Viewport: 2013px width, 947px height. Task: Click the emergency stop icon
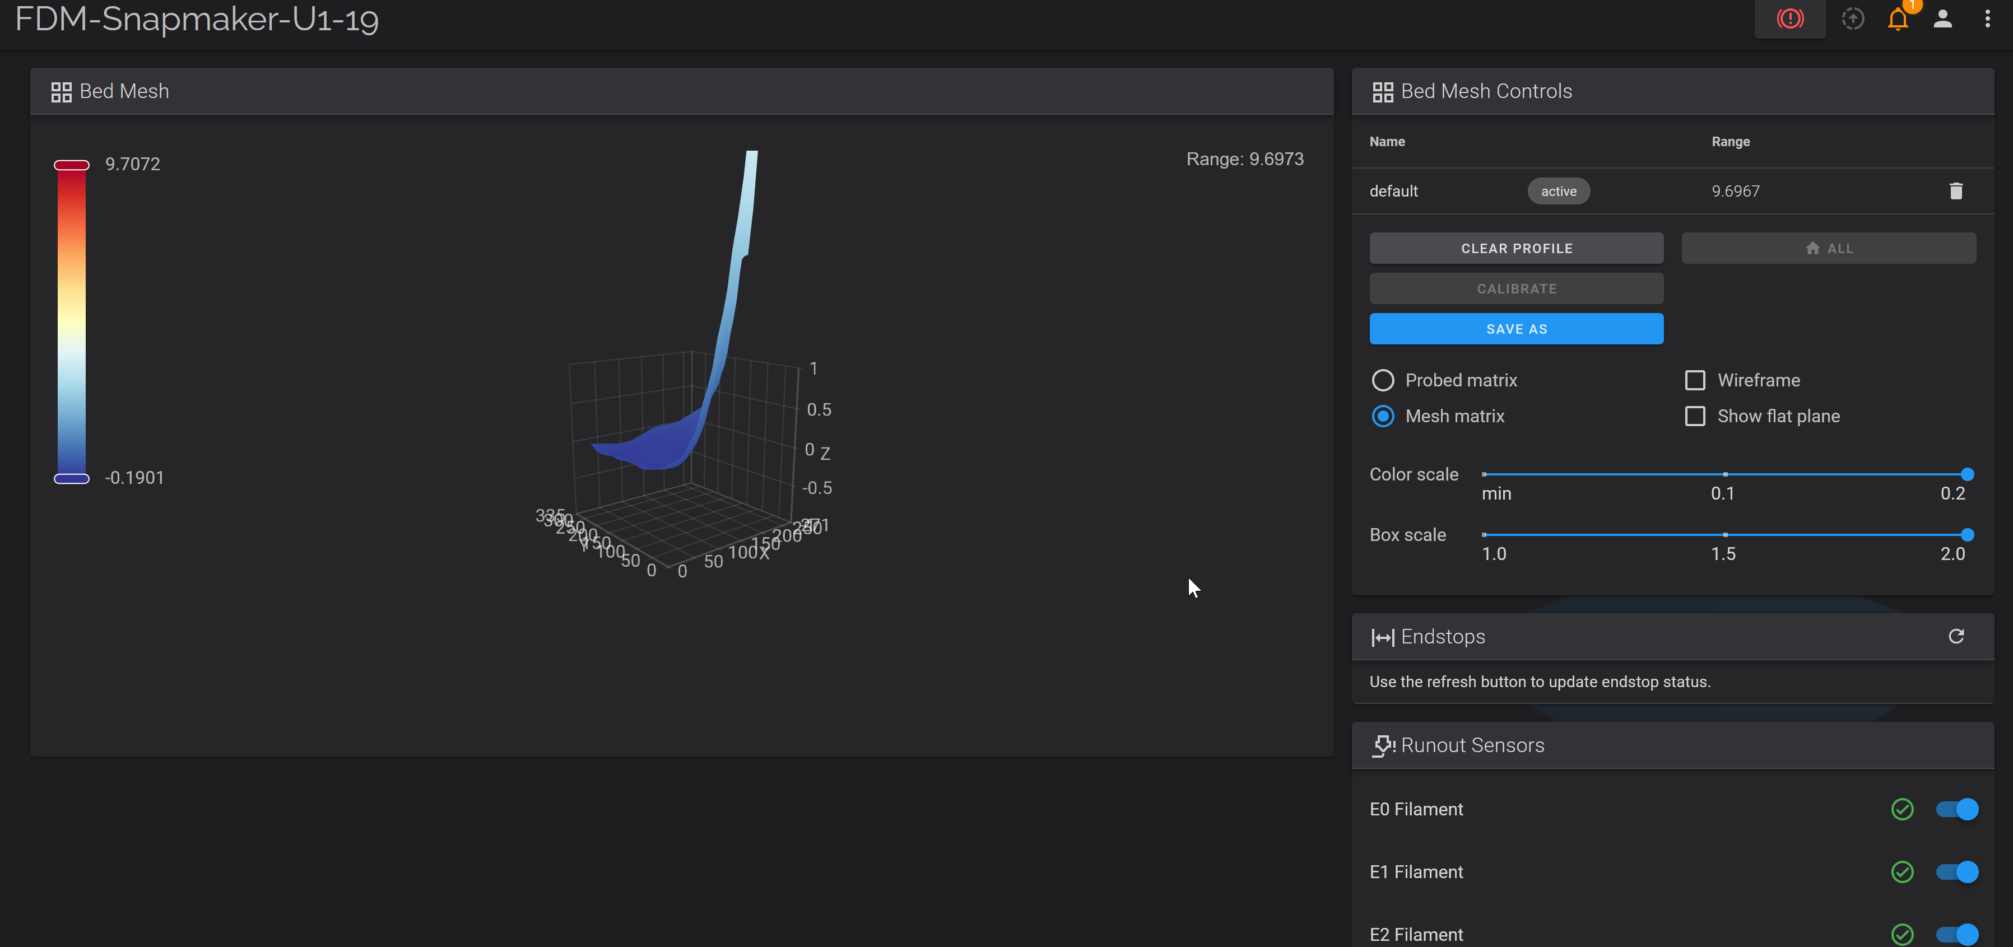click(1789, 18)
